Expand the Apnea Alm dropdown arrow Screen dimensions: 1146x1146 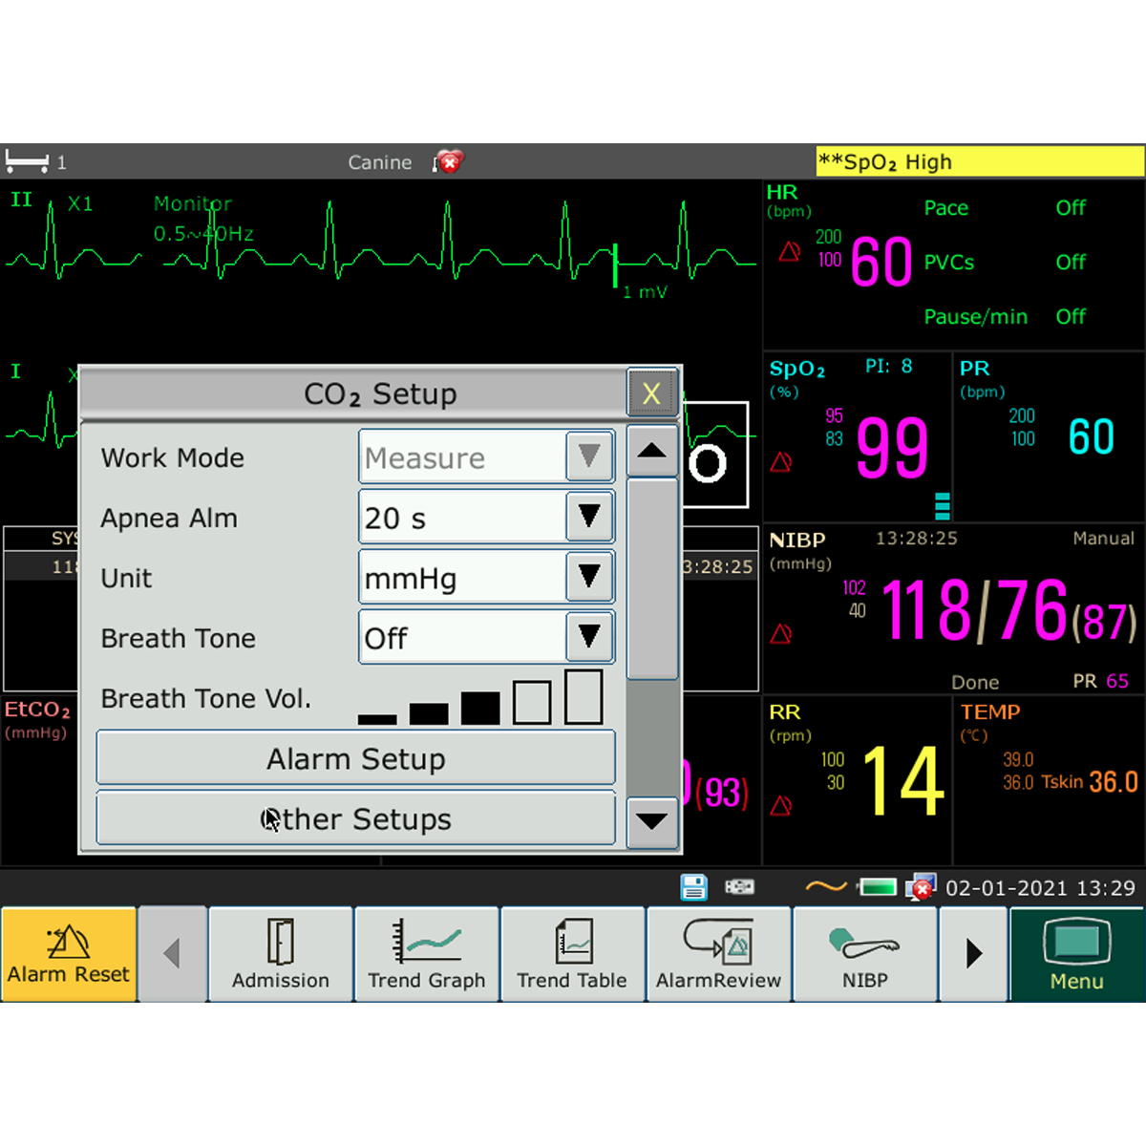click(x=589, y=517)
